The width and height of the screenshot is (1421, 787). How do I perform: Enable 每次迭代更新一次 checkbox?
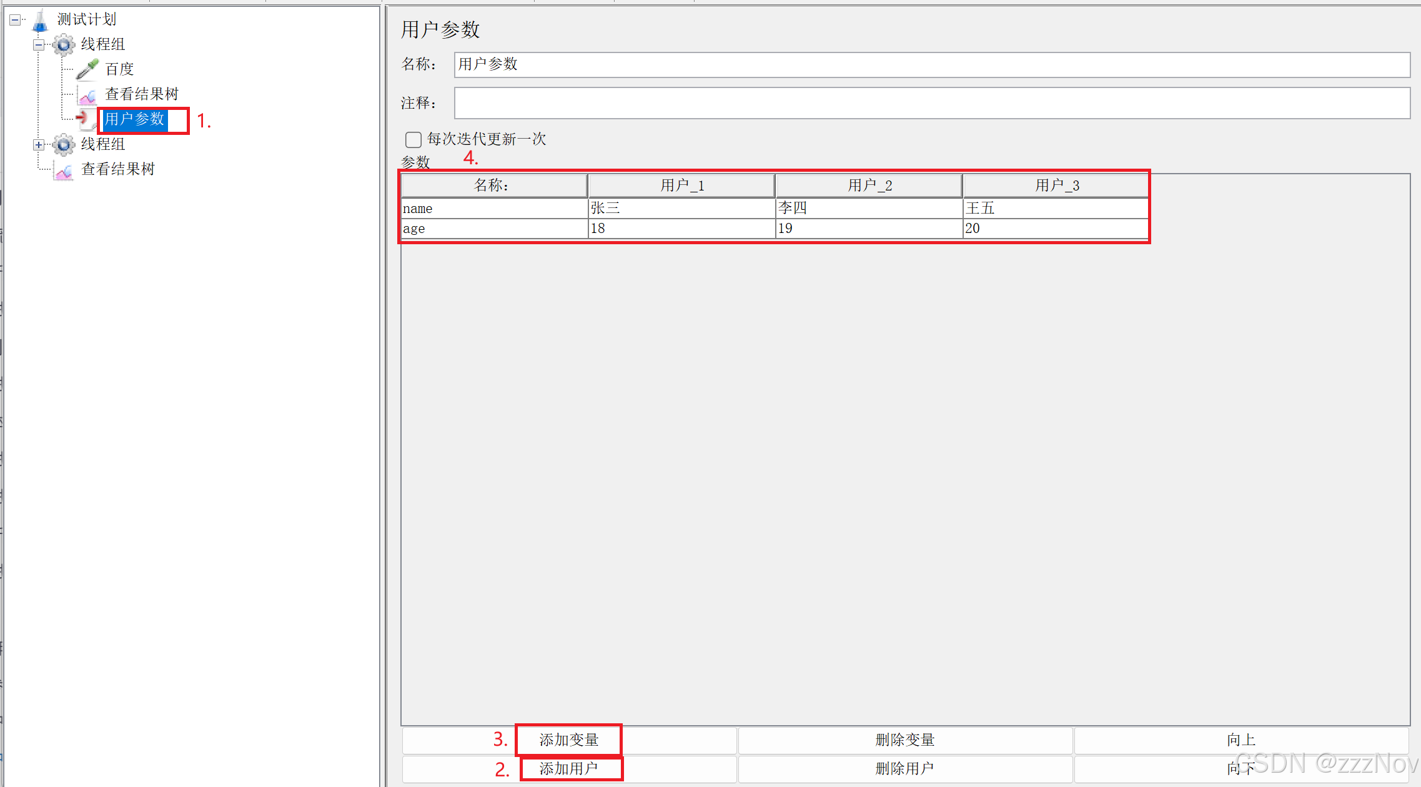click(x=413, y=139)
